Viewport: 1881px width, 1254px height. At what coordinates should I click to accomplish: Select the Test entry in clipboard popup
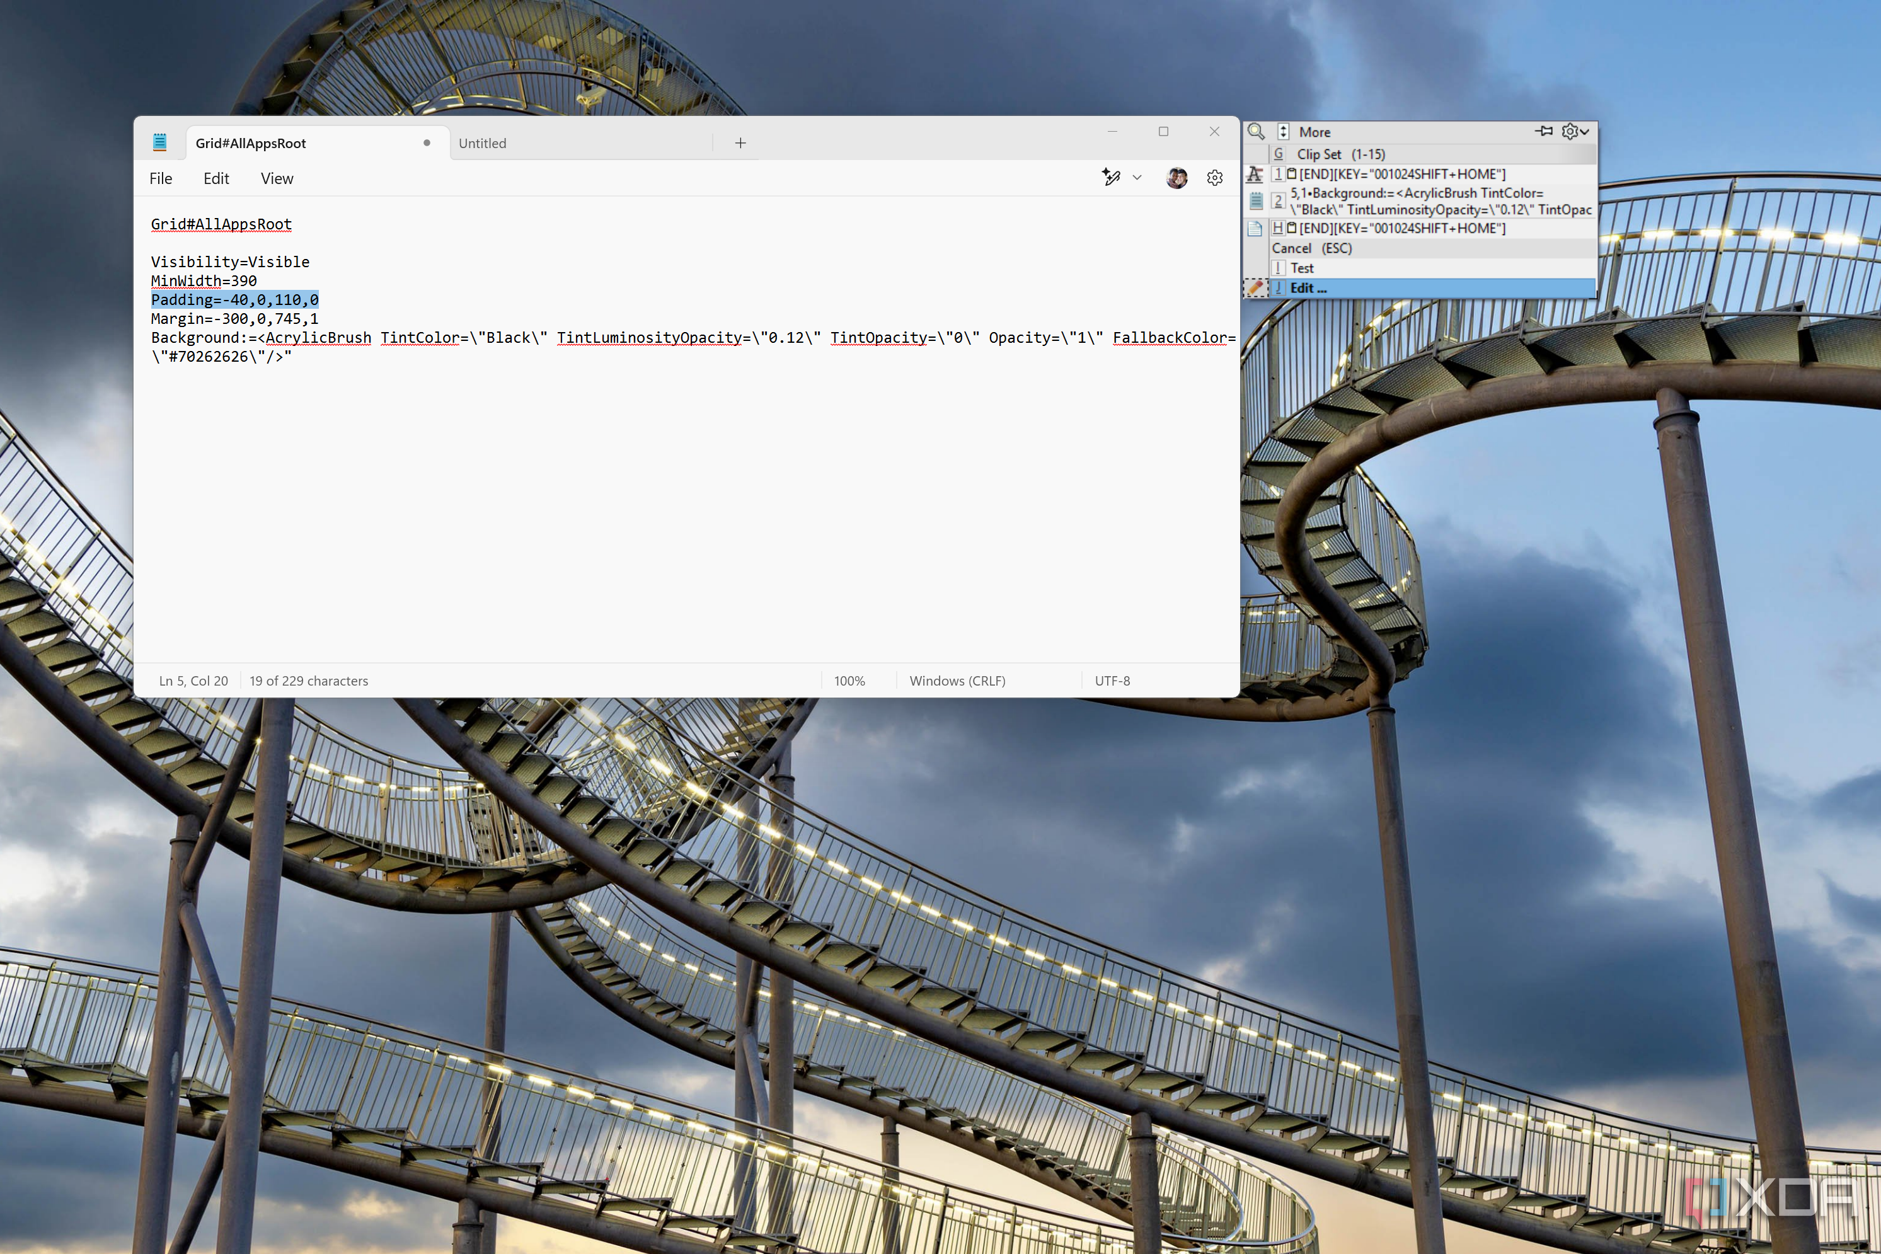(x=1432, y=268)
